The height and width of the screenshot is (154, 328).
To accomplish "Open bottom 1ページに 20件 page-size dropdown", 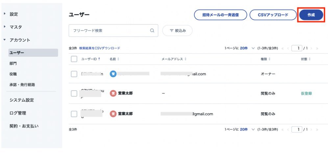I will coord(247,130).
